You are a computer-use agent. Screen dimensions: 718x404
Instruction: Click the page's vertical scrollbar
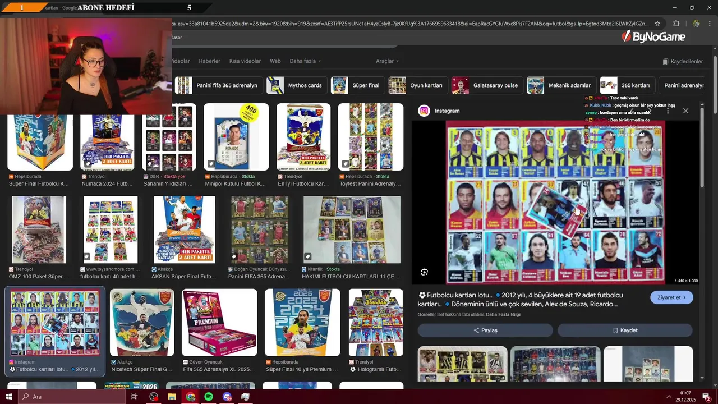point(715,84)
